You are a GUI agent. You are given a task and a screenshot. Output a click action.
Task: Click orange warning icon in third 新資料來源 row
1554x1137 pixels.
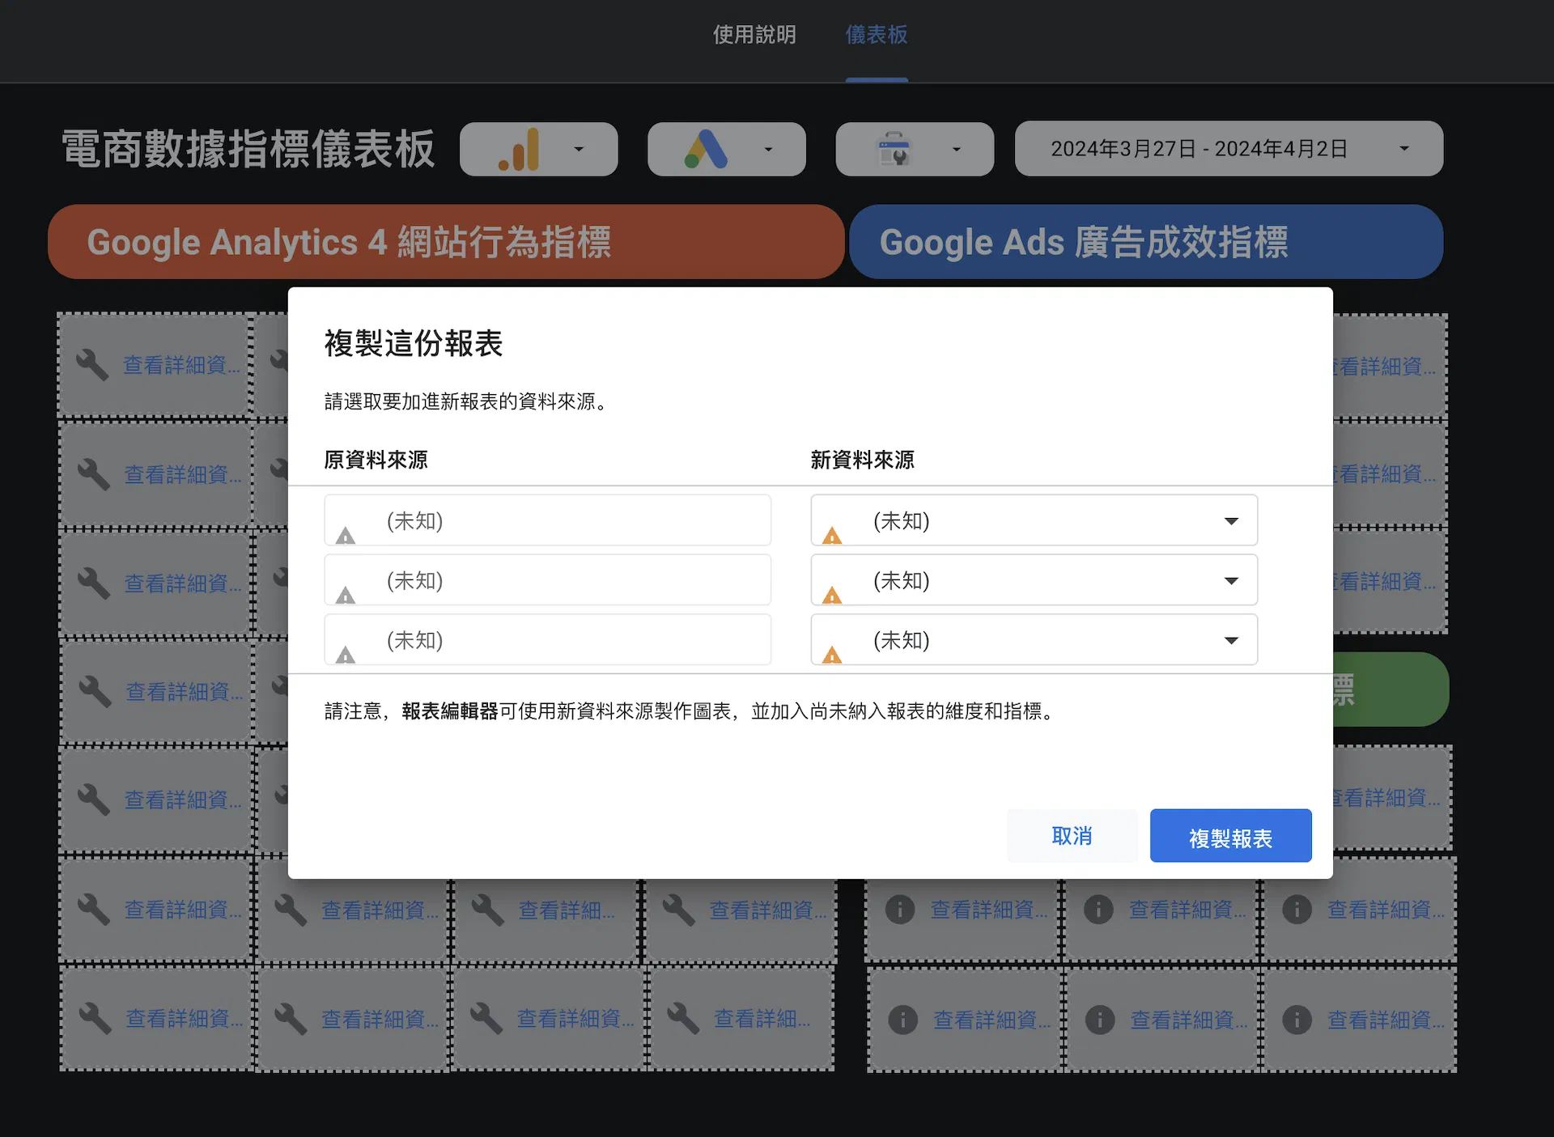coord(832,655)
